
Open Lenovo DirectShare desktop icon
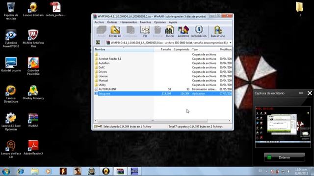click(11, 94)
